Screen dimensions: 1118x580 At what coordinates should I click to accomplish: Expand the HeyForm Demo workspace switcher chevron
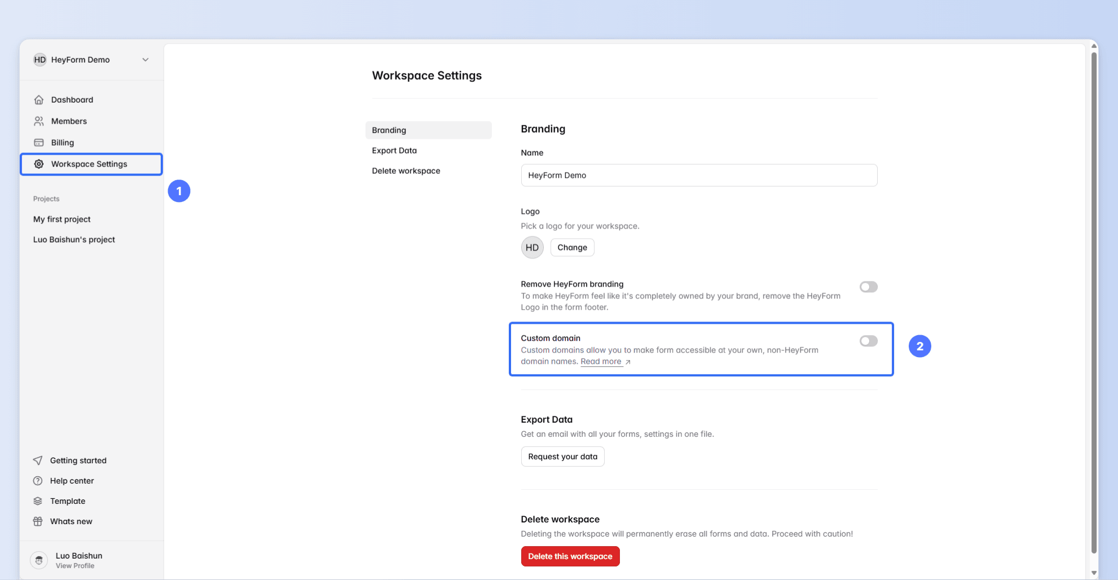tap(146, 60)
